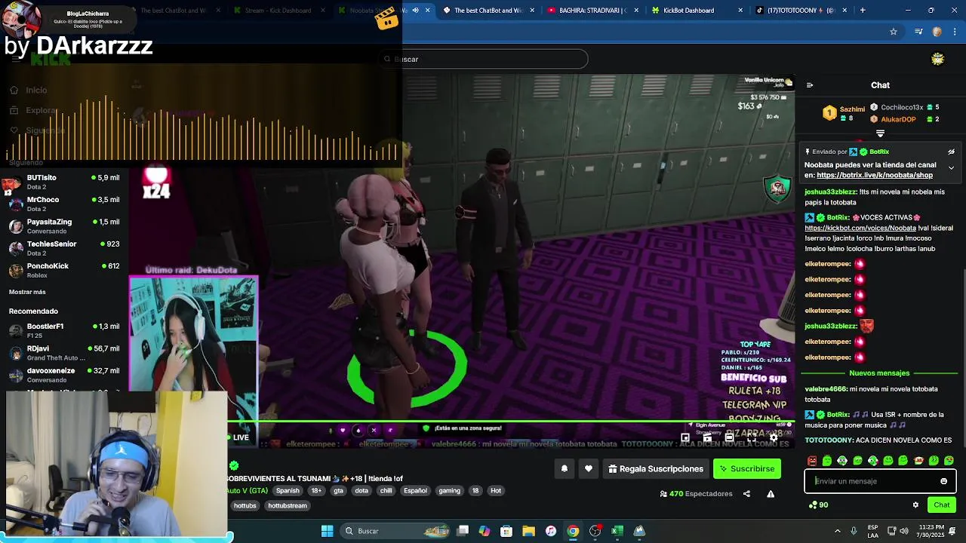The height and width of the screenshot is (543, 966).
Task: Open browser menu three dots
Action: tap(954, 32)
